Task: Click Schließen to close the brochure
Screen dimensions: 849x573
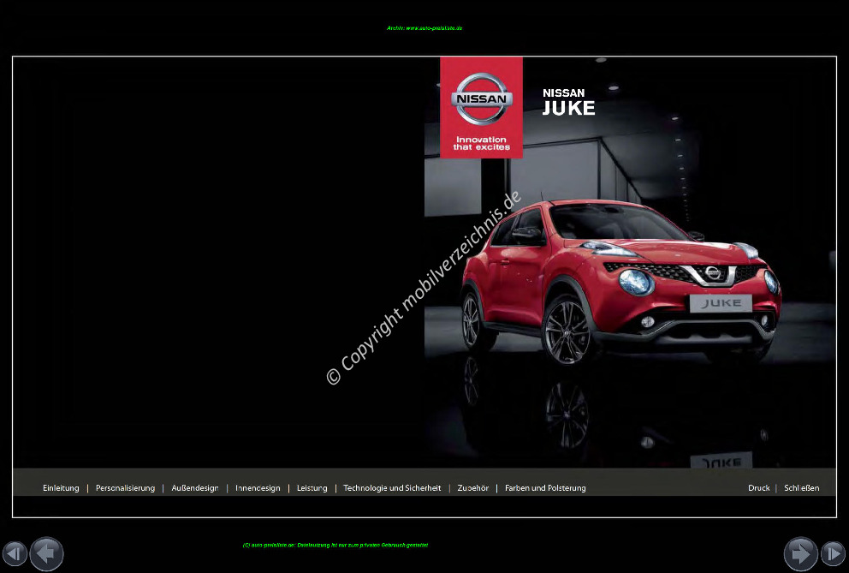Action: coord(801,488)
